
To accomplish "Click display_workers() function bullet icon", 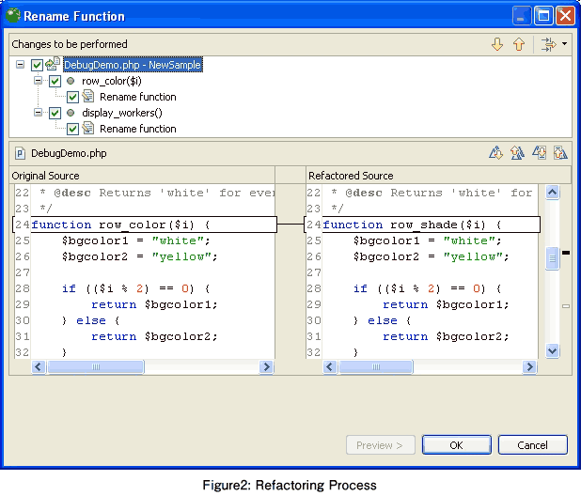I will pyautogui.click(x=71, y=113).
